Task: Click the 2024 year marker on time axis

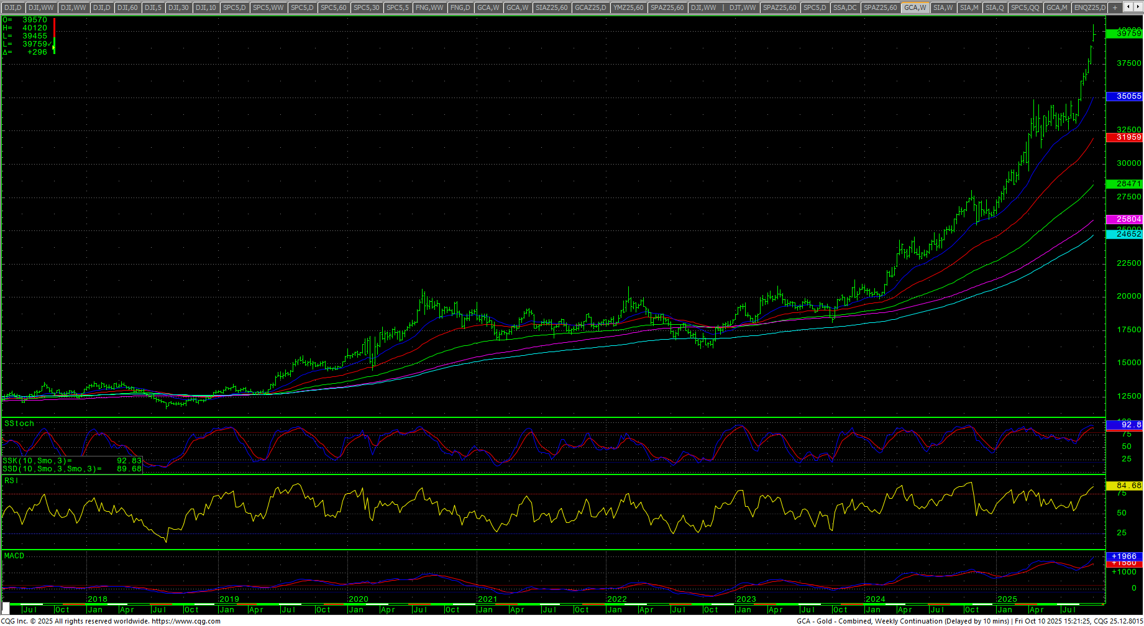Action: [x=875, y=599]
